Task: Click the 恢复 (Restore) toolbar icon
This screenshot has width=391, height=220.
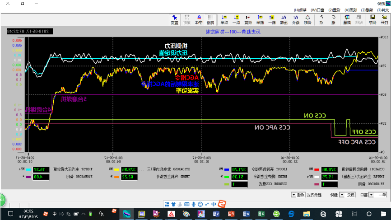Action: (248, 19)
